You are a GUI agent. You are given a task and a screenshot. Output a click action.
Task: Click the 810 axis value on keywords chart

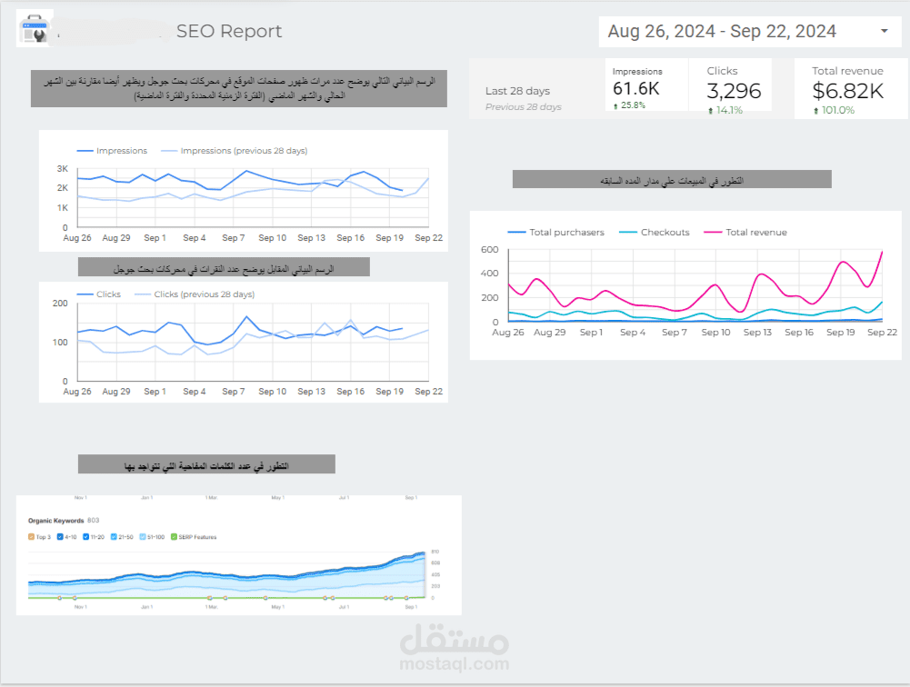pyautogui.click(x=435, y=552)
